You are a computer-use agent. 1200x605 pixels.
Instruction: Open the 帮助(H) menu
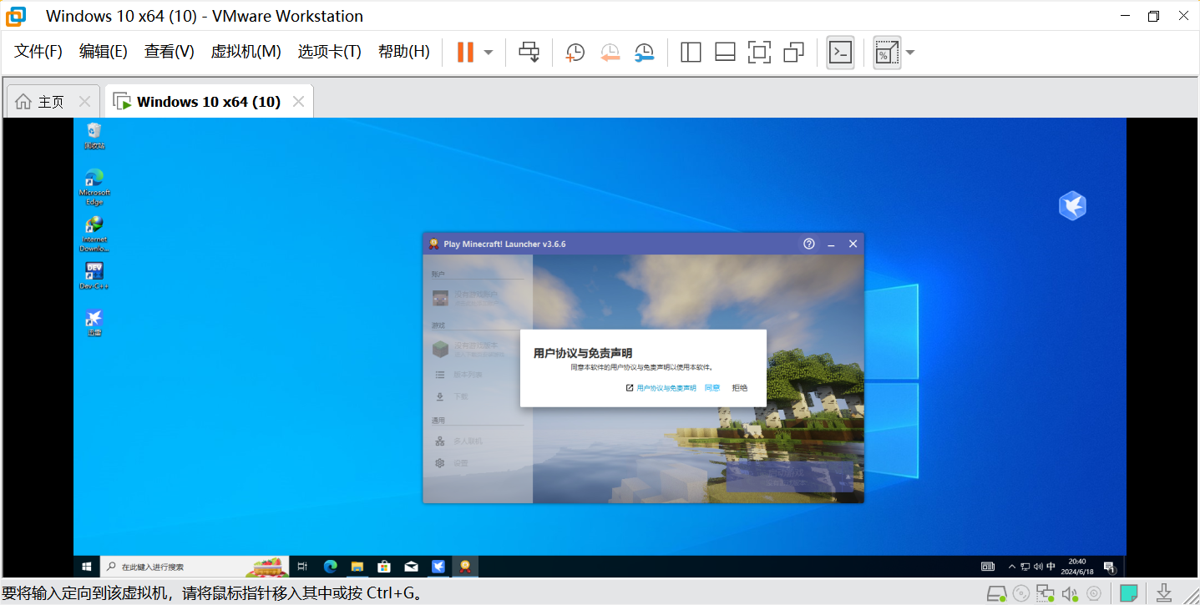(x=404, y=52)
